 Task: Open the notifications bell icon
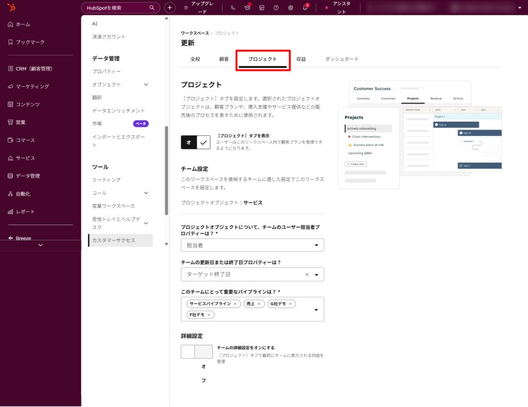tap(305, 7)
